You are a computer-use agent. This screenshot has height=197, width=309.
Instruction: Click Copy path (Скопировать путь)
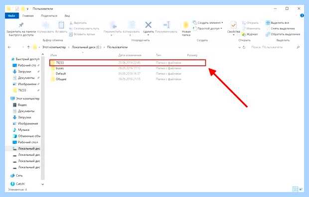84,28
